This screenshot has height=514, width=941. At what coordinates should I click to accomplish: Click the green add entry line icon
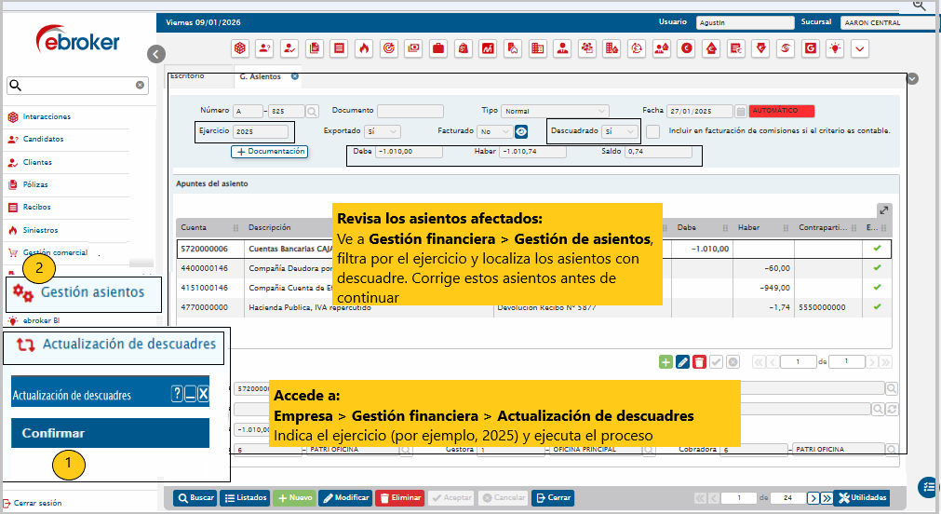tap(665, 362)
